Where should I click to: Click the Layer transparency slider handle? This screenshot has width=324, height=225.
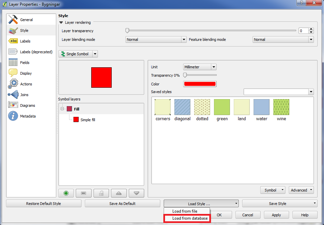pos(127,31)
